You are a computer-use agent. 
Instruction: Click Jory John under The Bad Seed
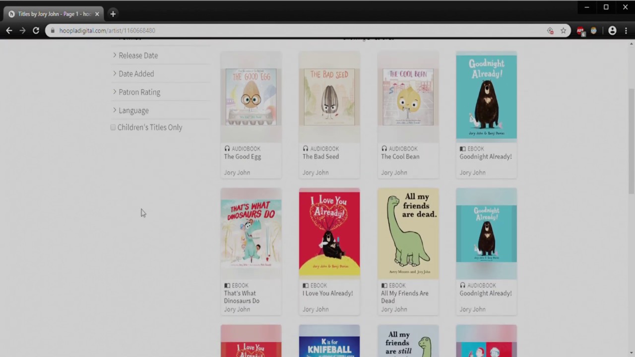coord(316,173)
